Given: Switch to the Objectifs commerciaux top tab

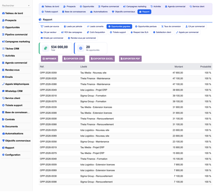Looking at the screenshot, I should (123, 12).
